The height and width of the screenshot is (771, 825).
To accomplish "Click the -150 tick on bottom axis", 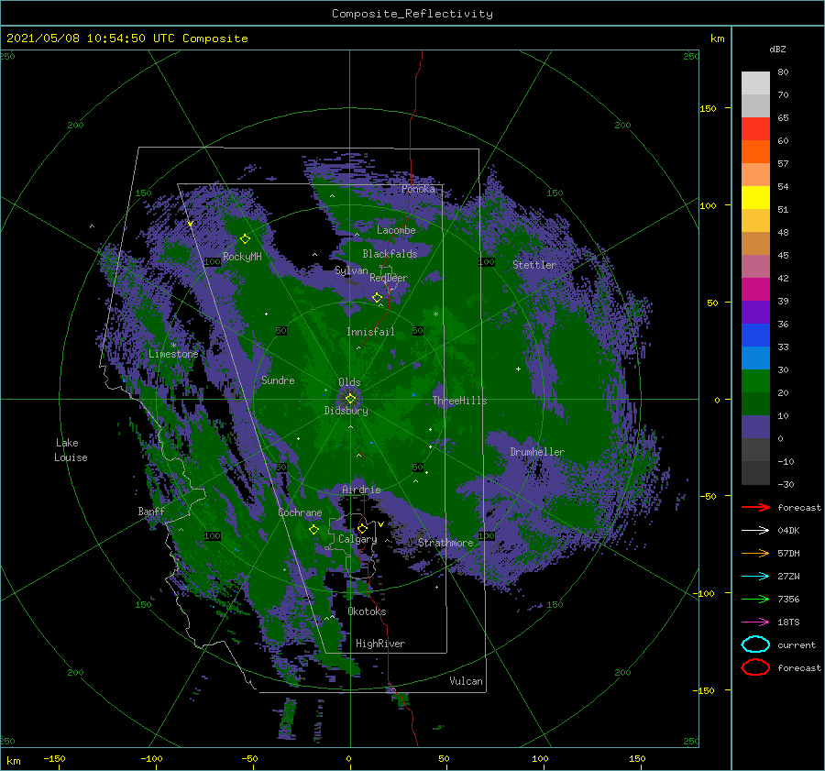I will [x=54, y=758].
